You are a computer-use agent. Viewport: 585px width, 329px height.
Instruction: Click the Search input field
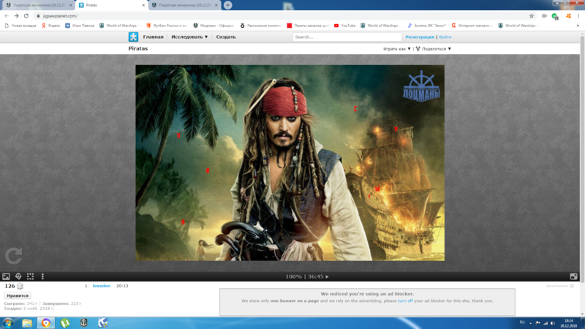tap(347, 37)
